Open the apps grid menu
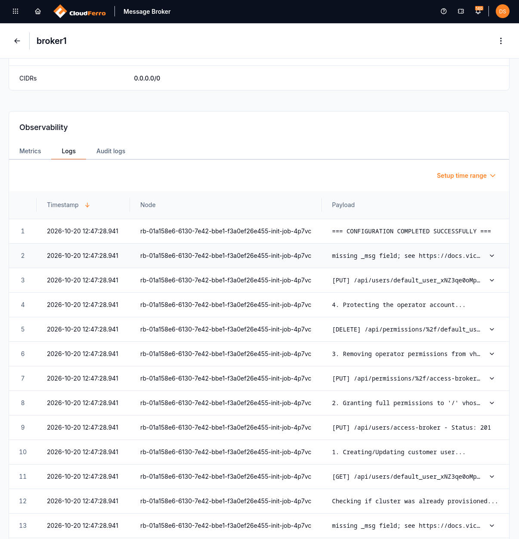The image size is (519, 539). pyautogui.click(x=15, y=11)
